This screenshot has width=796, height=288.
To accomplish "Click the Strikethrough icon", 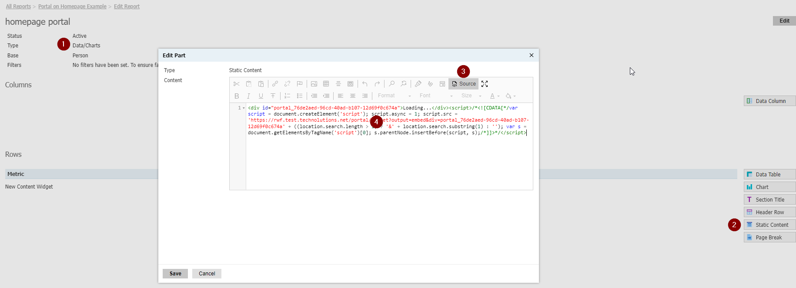I will [273, 96].
